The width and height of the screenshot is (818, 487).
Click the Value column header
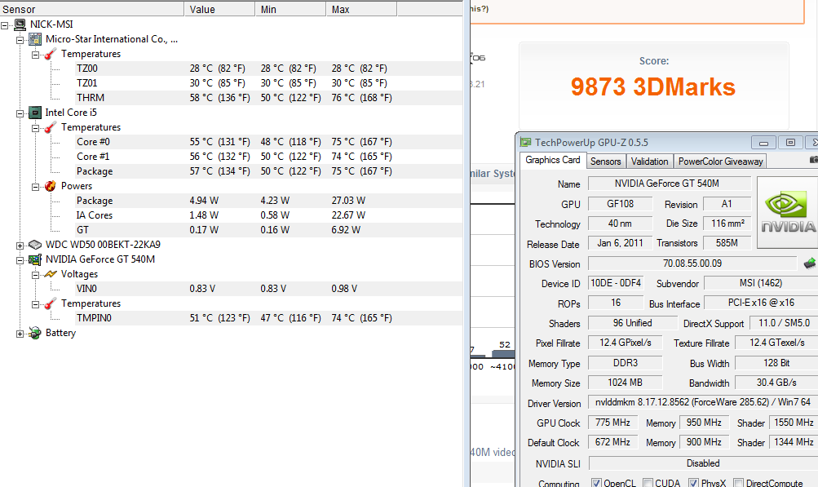coord(219,9)
